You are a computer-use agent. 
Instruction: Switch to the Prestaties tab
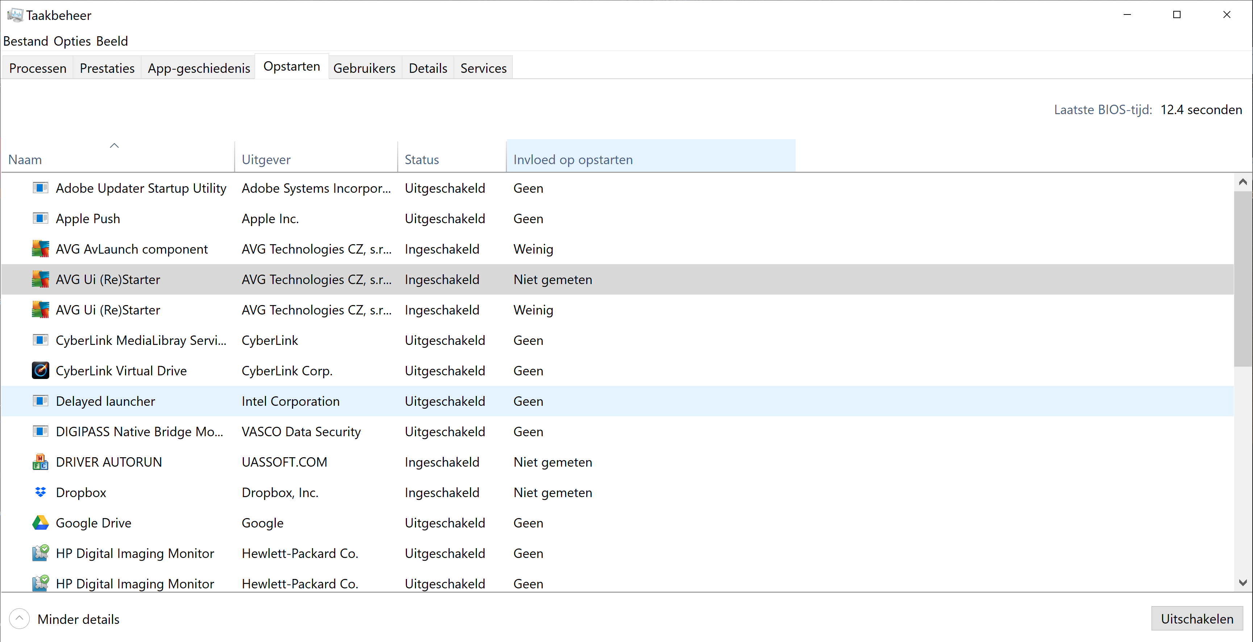[x=107, y=68]
